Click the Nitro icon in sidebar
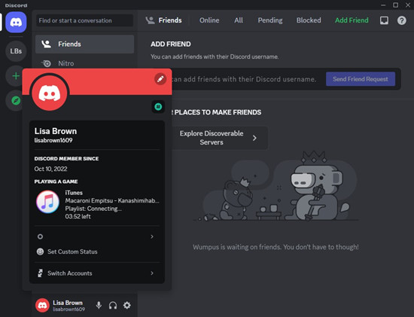 point(47,63)
